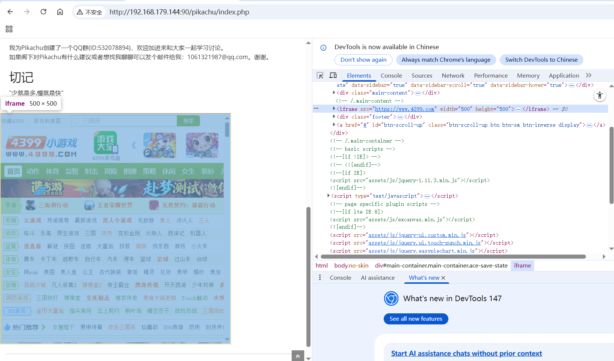Open the Performance tab

[491, 75]
